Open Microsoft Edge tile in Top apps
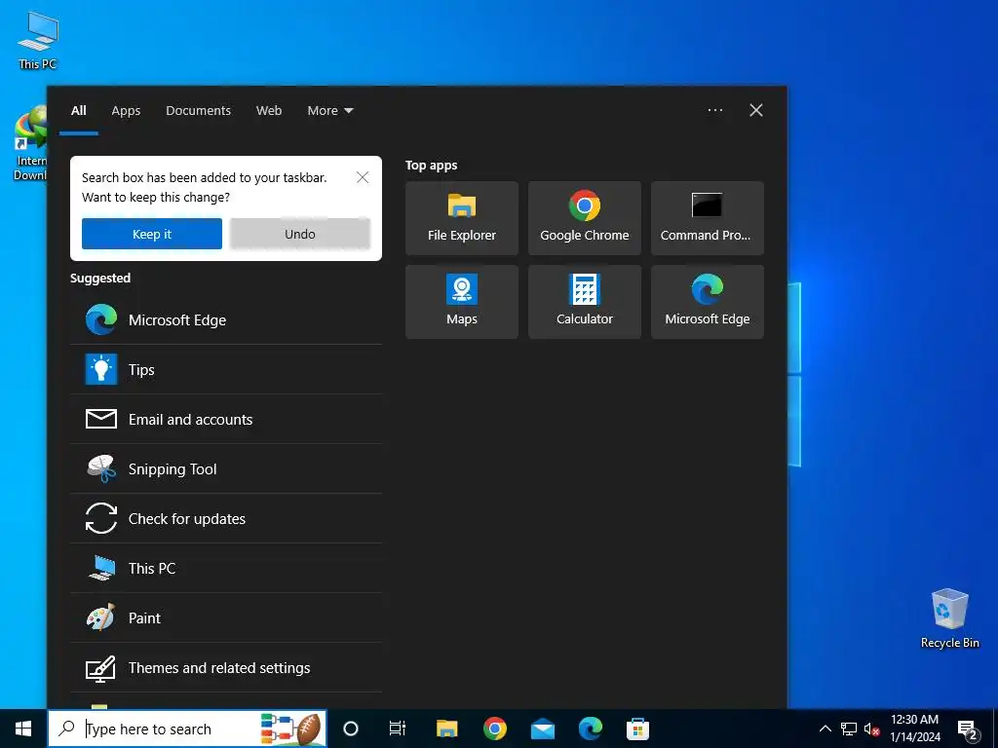 tap(708, 302)
